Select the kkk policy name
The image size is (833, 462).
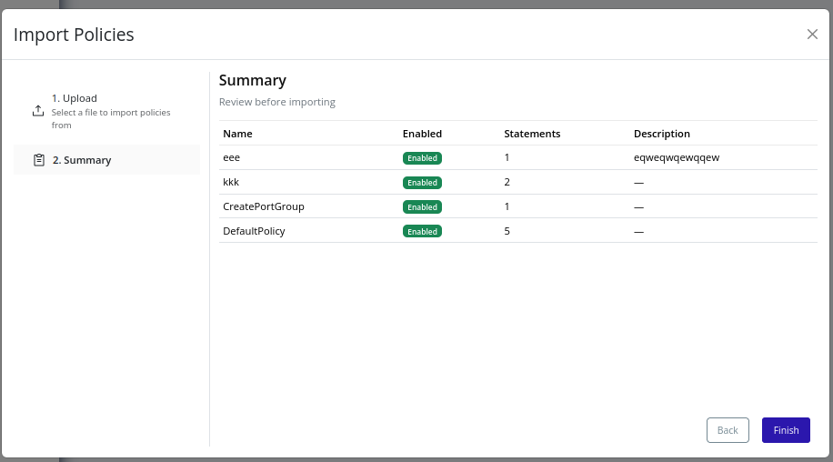point(231,182)
